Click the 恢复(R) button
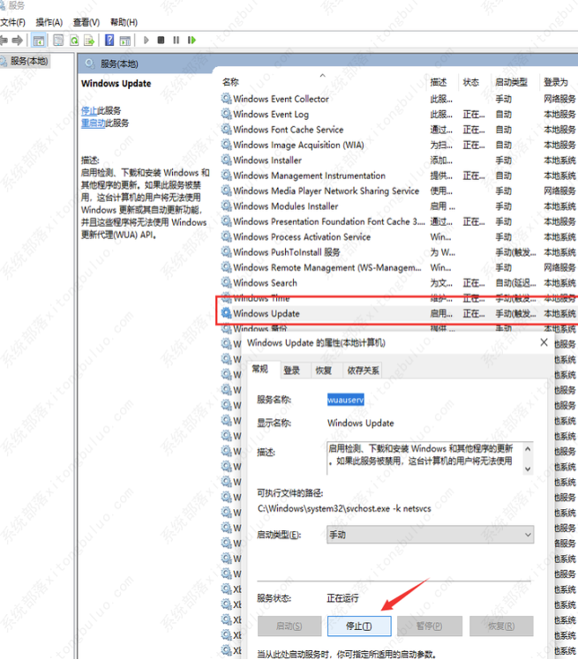The width and height of the screenshot is (578, 667). (501, 626)
